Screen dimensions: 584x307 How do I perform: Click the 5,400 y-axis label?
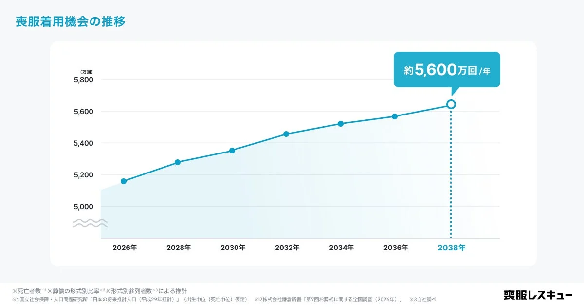pyautogui.click(x=83, y=143)
